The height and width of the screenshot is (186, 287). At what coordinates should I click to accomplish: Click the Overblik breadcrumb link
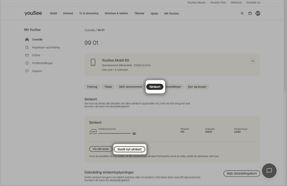[89, 30]
